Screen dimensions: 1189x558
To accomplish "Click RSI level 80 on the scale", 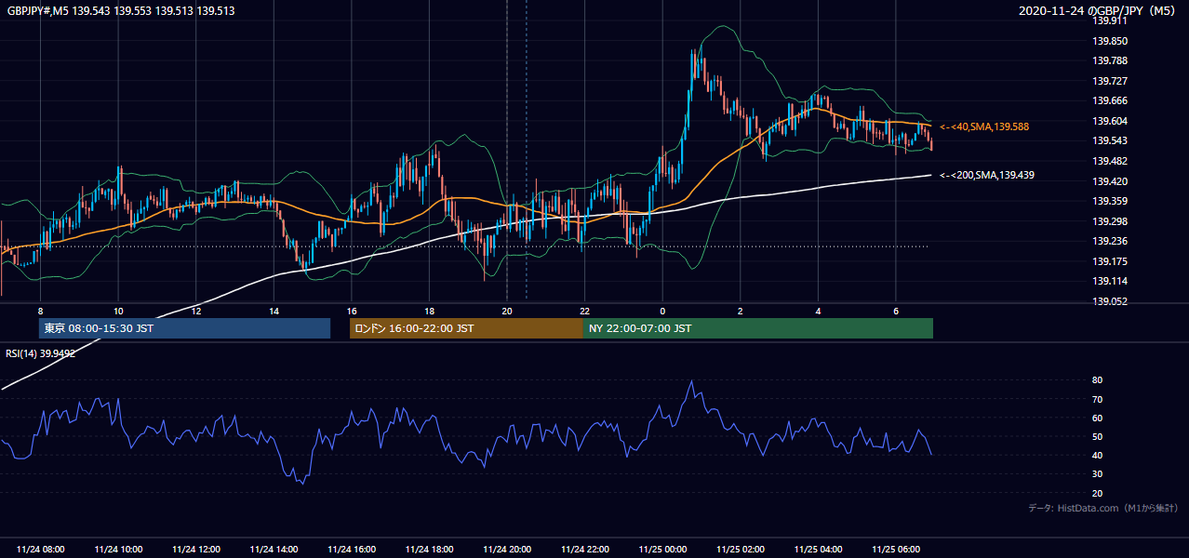I will click(x=1097, y=380).
